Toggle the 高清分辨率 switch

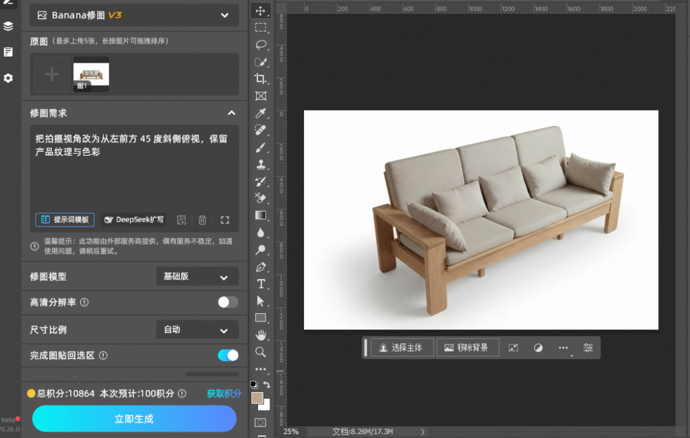228,302
